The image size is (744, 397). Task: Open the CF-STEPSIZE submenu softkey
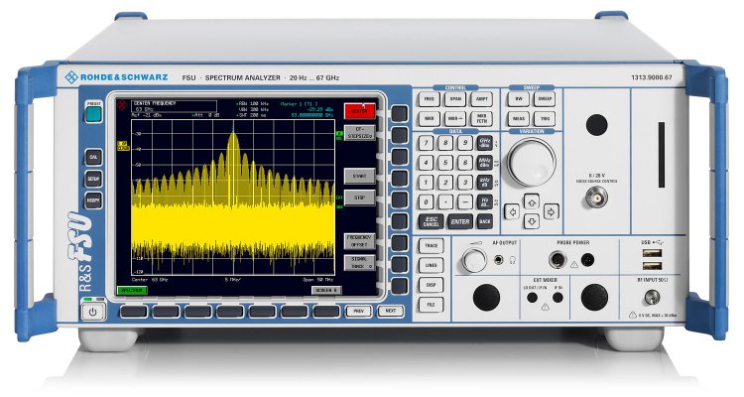pyautogui.click(x=358, y=133)
